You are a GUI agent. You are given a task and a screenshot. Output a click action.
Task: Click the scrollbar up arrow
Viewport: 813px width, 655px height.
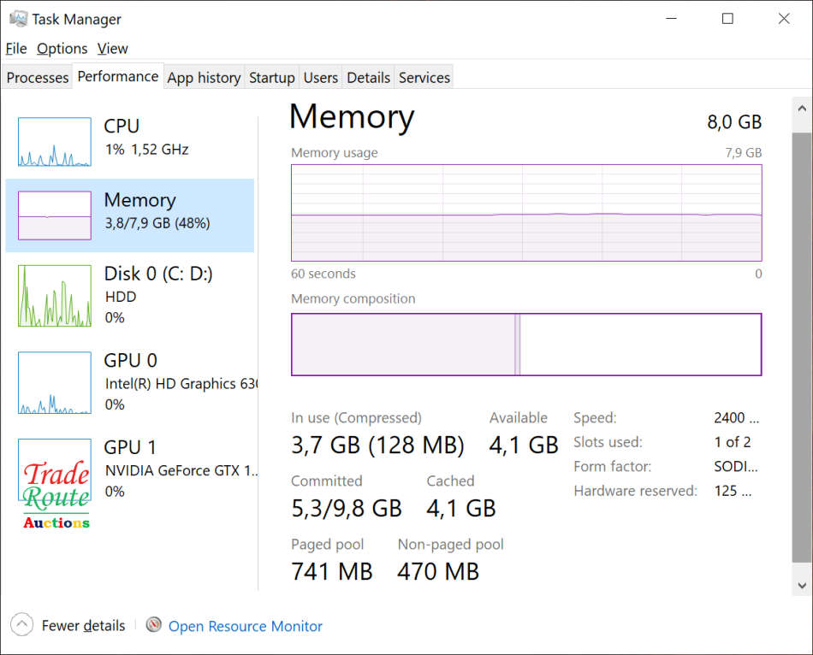tap(802, 109)
